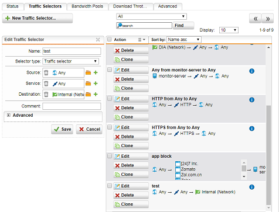Open the Action dropdown arrow
Screen dimensions: 279x212
[x=144, y=40]
